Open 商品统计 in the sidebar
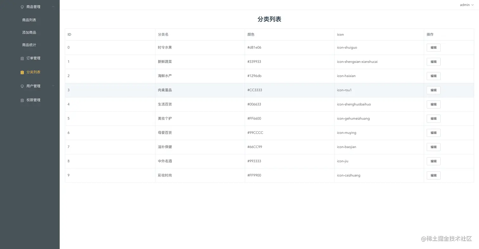This screenshot has width=479, height=249. [x=29, y=45]
